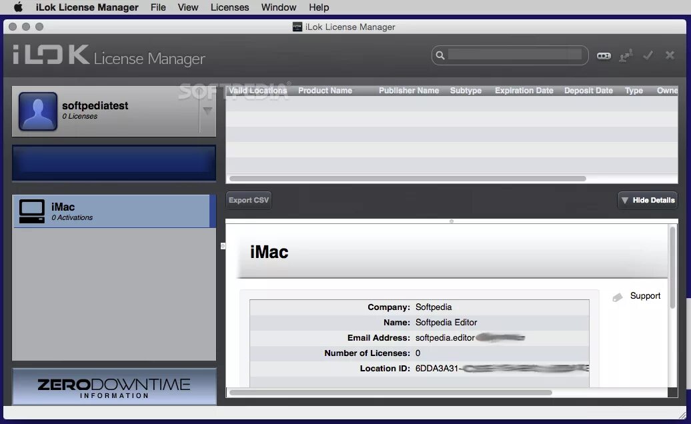Click the details pane horizontal scrollbar
This screenshot has height=424, width=691.
point(390,392)
